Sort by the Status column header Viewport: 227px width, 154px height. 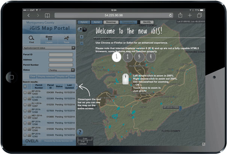pos(59,86)
